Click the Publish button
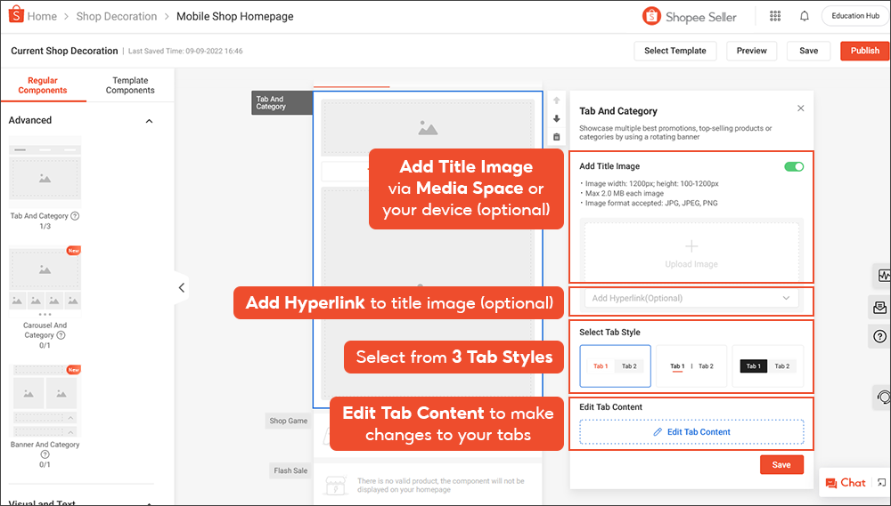This screenshot has width=891, height=506. 864,51
